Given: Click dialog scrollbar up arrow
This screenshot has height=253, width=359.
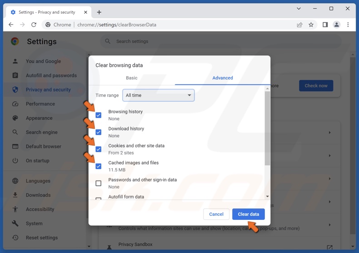Looking at the screenshot, I should point(267,89).
